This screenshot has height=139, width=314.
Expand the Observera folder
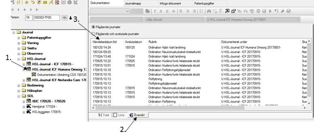coord(19,54)
